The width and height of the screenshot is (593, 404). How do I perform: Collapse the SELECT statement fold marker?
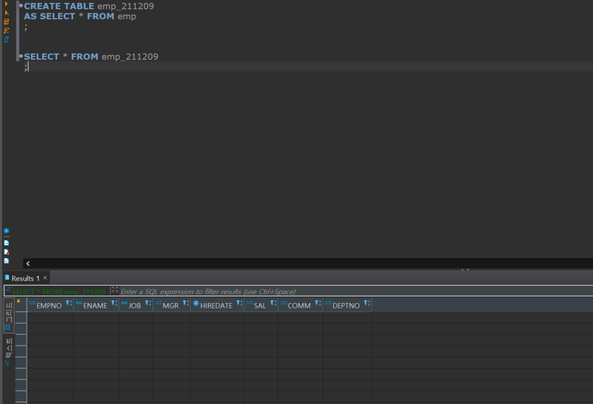(x=21, y=56)
